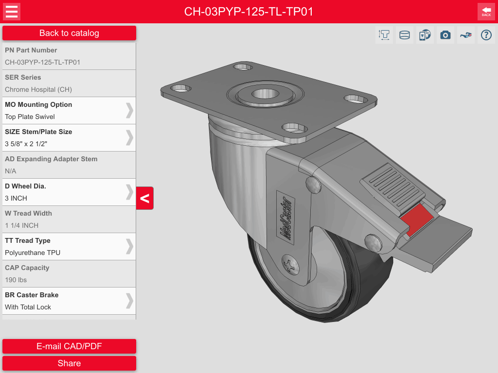
Task: Select the SER Series row
Action: [69, 83]
